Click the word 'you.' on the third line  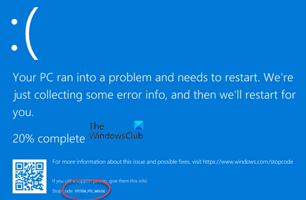click(x=23, y=113)
